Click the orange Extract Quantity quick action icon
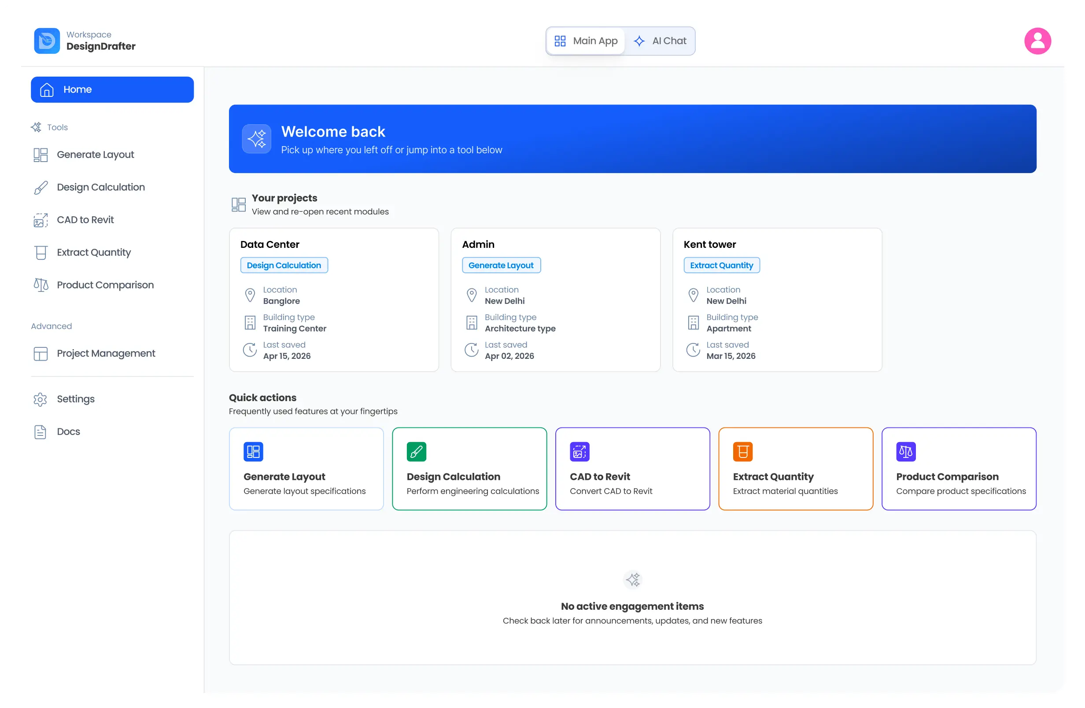This screenshot has height=708, width=1085. tap(742, 452)
